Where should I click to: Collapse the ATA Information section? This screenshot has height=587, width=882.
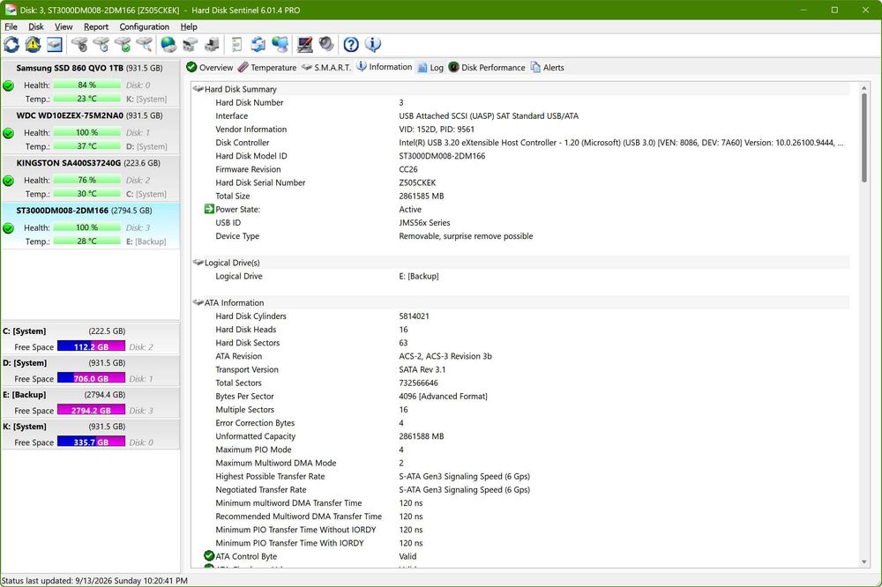[x=198, y=302]
